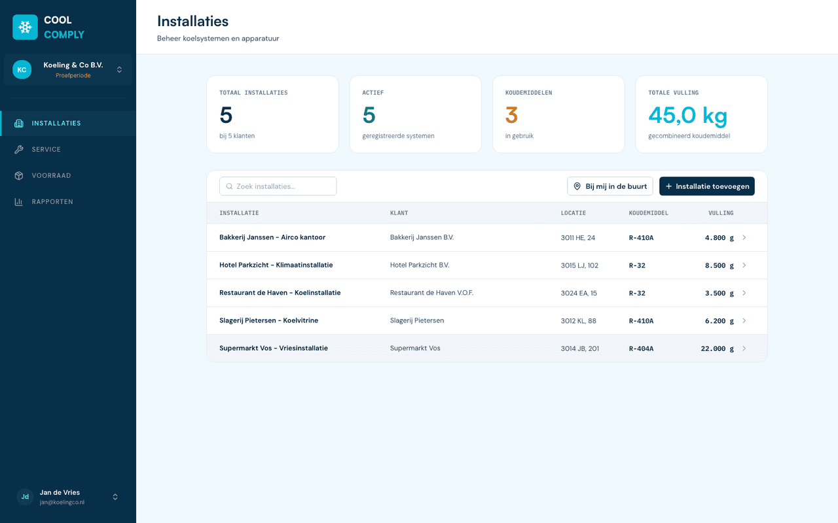
Task: Click Installatie toevoegen button
Action: click(707, 186)
